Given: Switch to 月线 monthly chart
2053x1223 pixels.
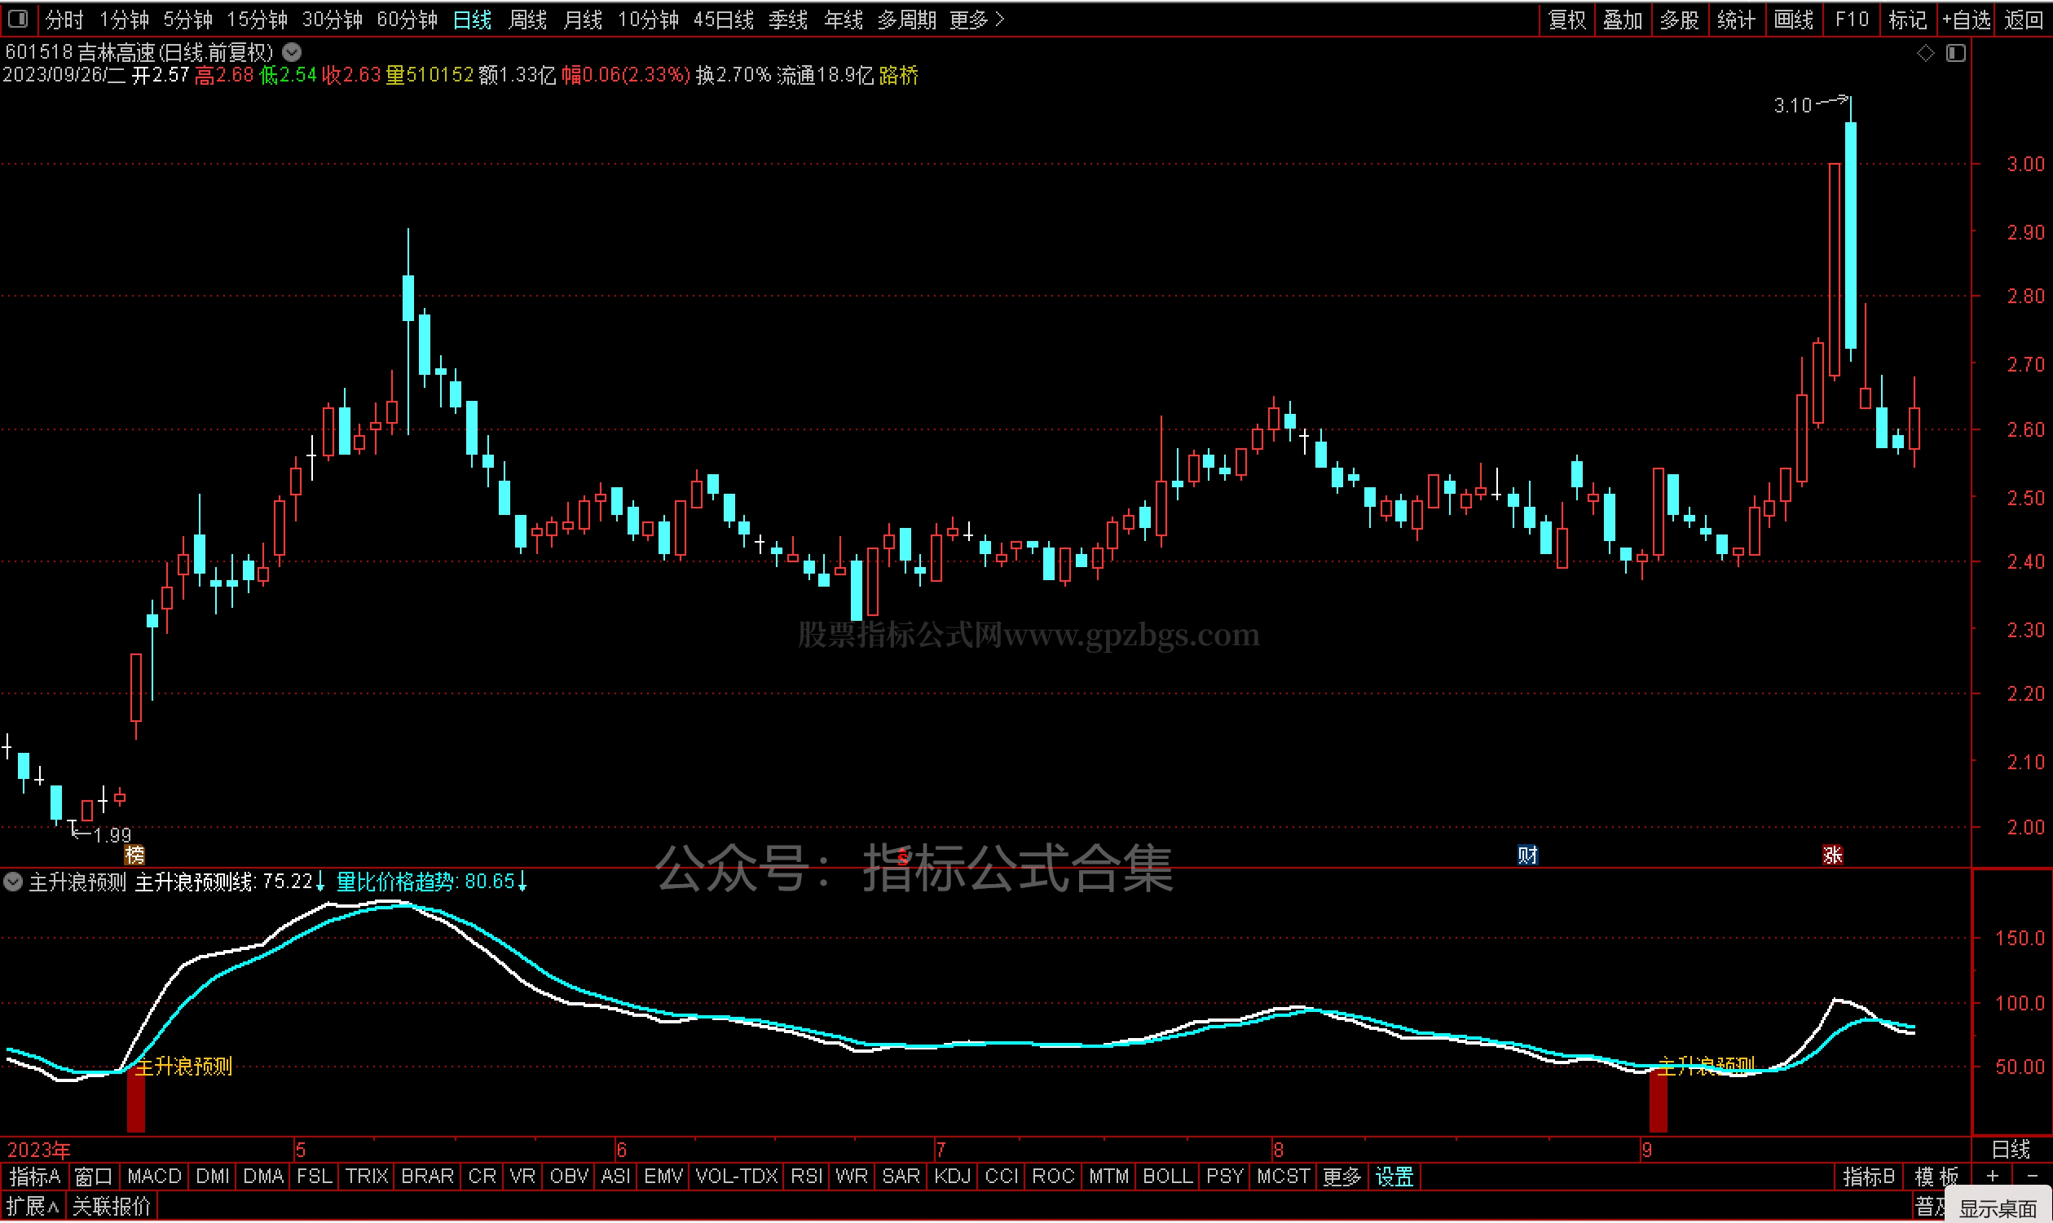Looking at the screenshot, I should [583, 19].
